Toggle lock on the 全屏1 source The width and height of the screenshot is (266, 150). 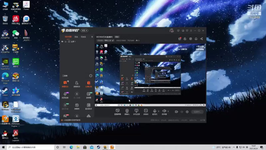click(x=66, y=41)
